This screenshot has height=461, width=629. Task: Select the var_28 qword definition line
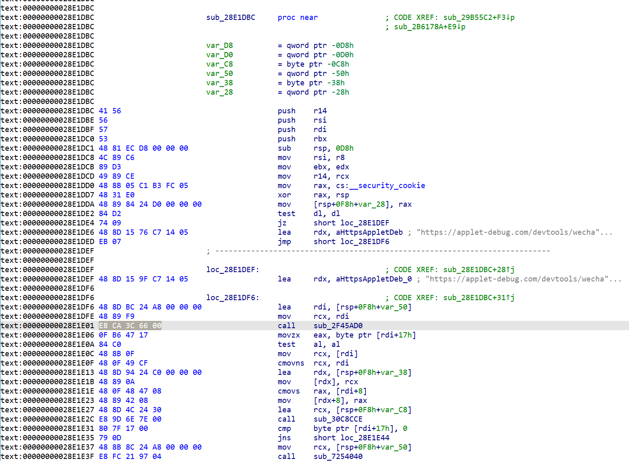coord(219,92)
